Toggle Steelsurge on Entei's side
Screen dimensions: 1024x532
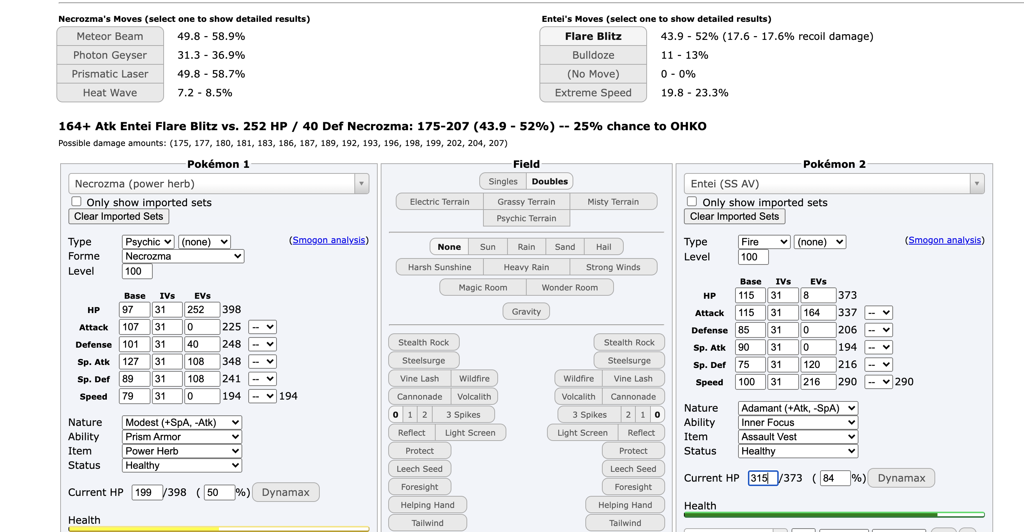click(x=629, y=361)
